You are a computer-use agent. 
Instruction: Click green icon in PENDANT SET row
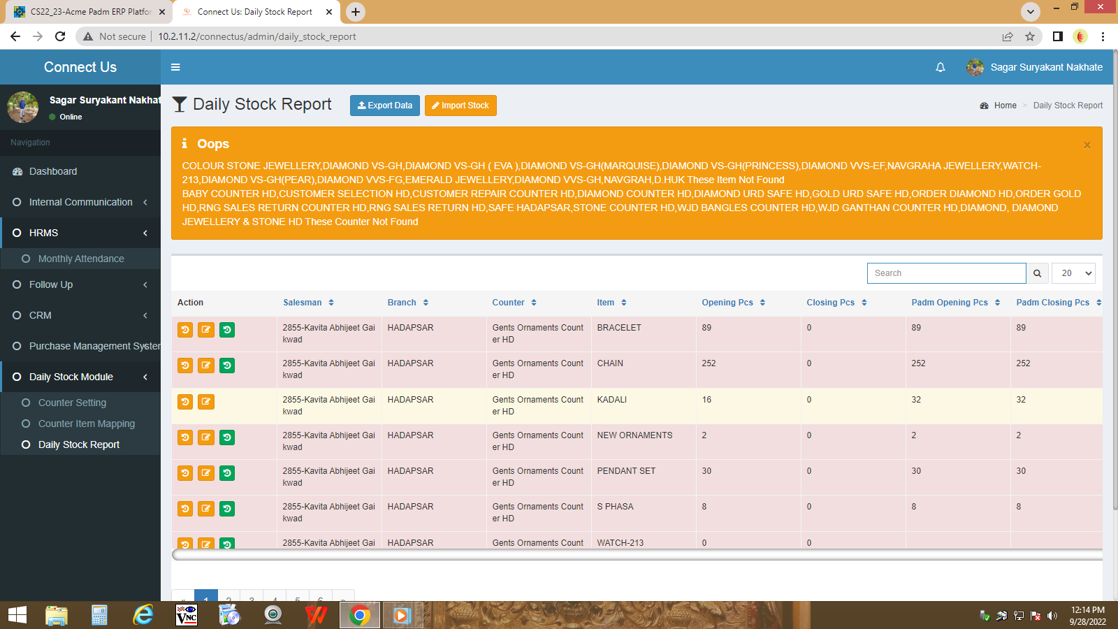(x=227, y=473)
